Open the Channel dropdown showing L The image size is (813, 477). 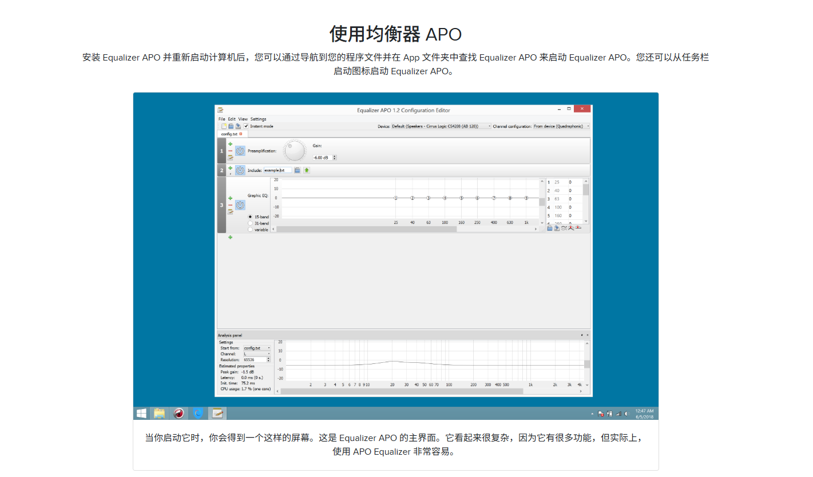[257, 354]
